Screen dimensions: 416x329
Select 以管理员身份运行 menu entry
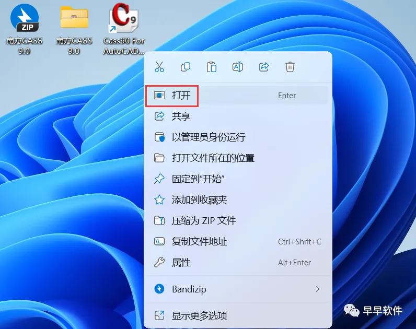coord(237,137)
